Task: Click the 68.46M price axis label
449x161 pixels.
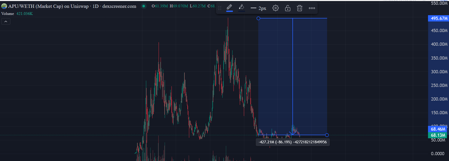Action: 438,129
